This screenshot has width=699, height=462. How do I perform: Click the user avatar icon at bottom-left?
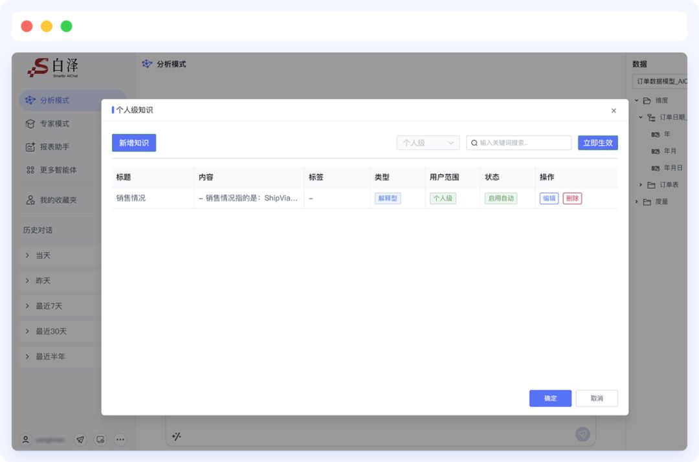[x=26, y=440]
